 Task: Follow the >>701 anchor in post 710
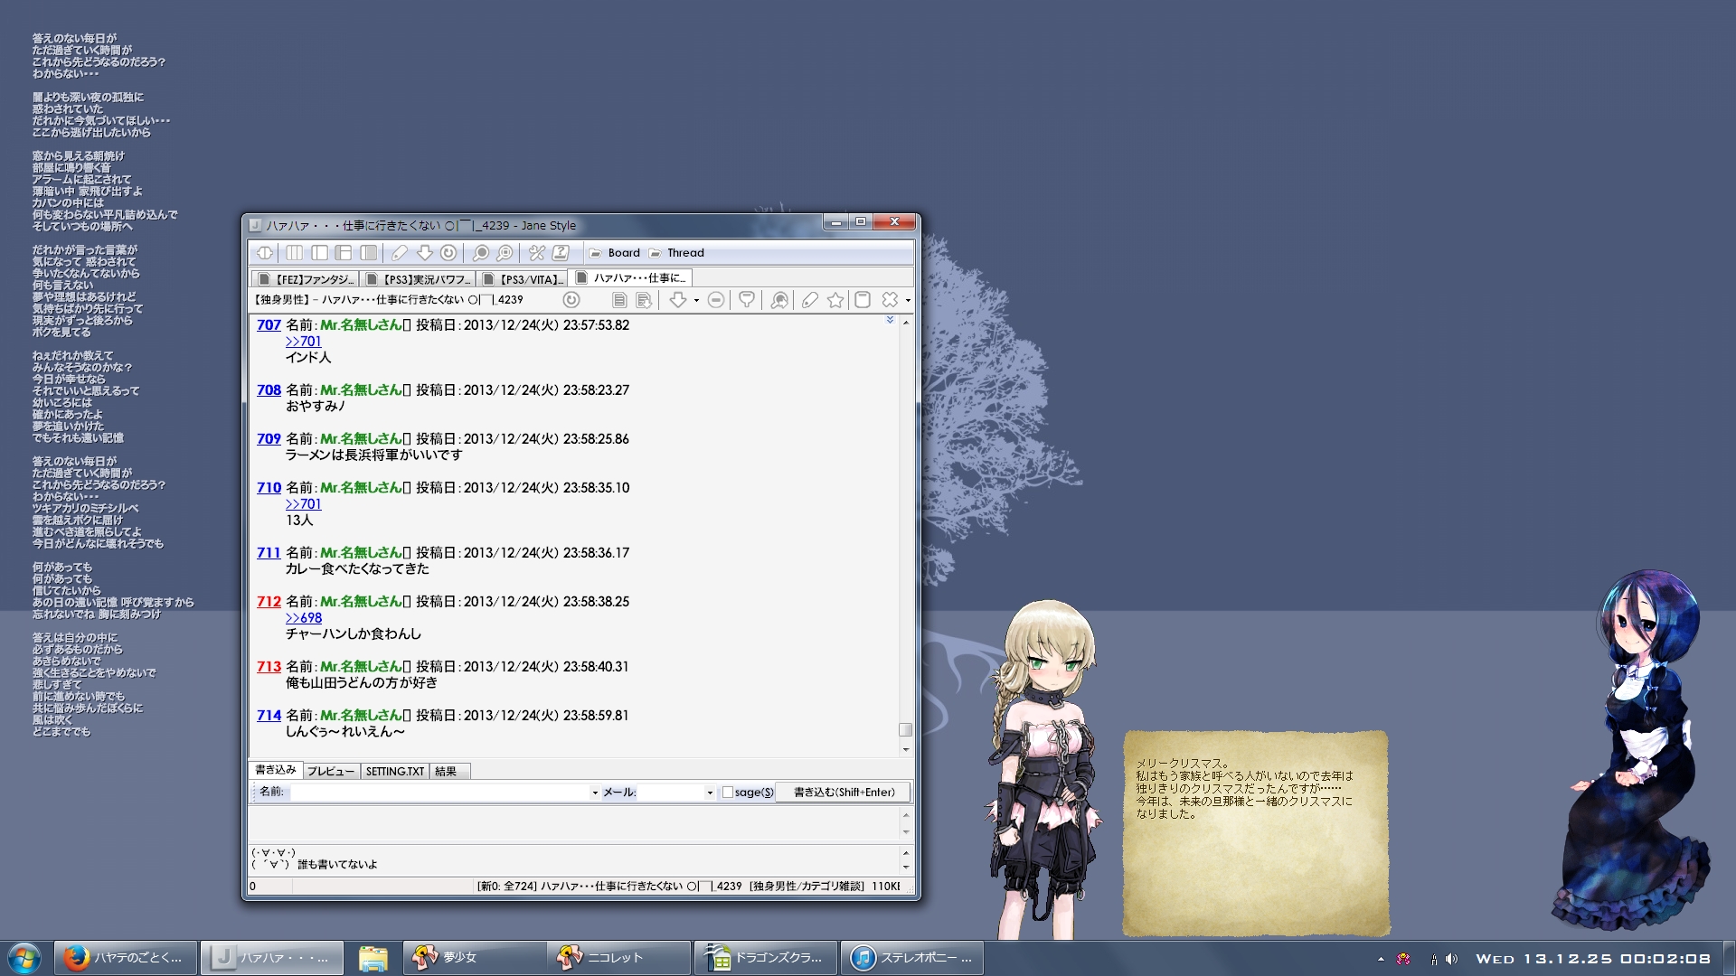tap(303, 504)
